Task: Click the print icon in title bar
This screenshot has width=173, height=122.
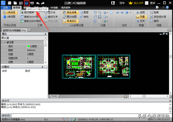Action: [32, 3]
